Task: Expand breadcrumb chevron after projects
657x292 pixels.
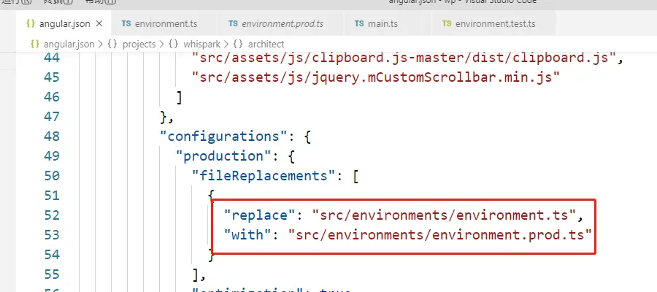Action: tap(162, 44)
